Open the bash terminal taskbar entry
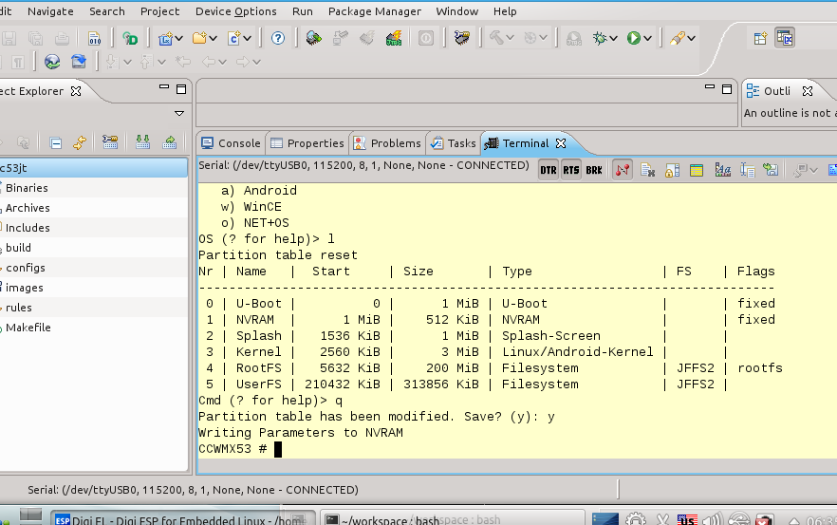This screenshot has height=525, width=837. point(453,519)
